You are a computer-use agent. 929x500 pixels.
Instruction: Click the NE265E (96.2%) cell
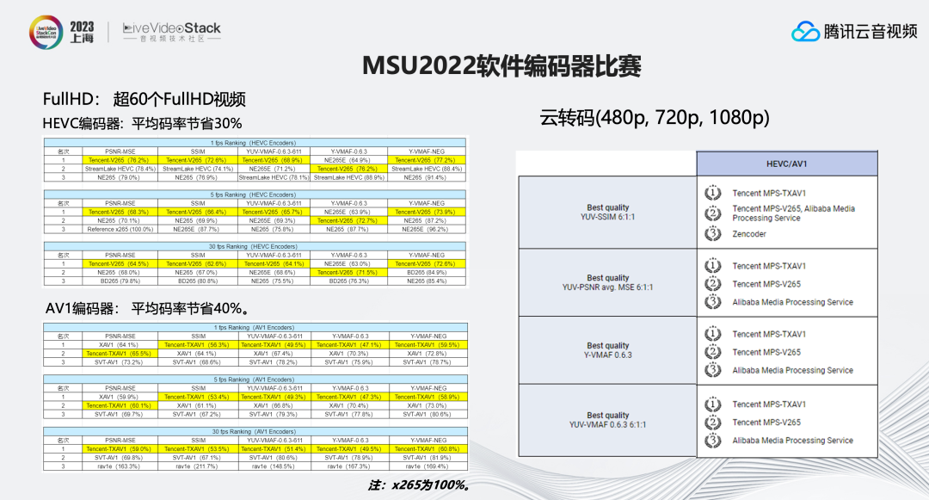coord(425,229)
